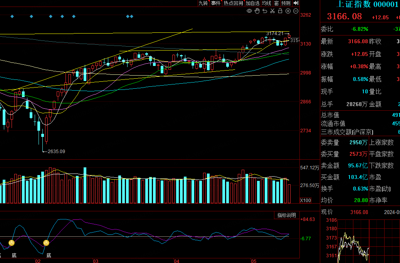Click the 上证指数 000001 title

pos(367,5)
